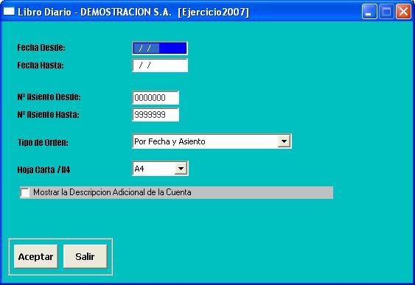Click the Aceptar button
Screen dimensions: 415x285
pyautogui.click(x=35, y=256)
